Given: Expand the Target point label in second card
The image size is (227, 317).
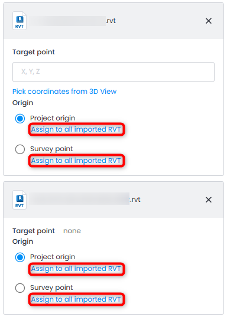Looking at the screenshot, I should coord(34,231).
